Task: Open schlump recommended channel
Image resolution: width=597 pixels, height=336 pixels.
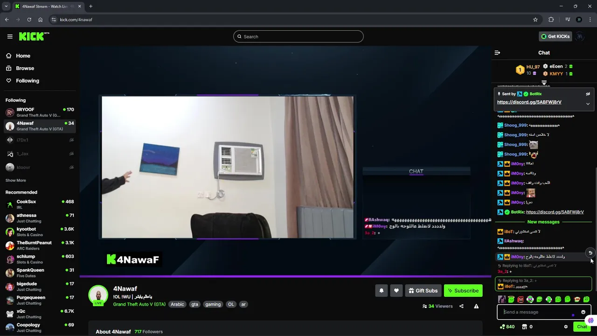Action: [x=40, y=259]
